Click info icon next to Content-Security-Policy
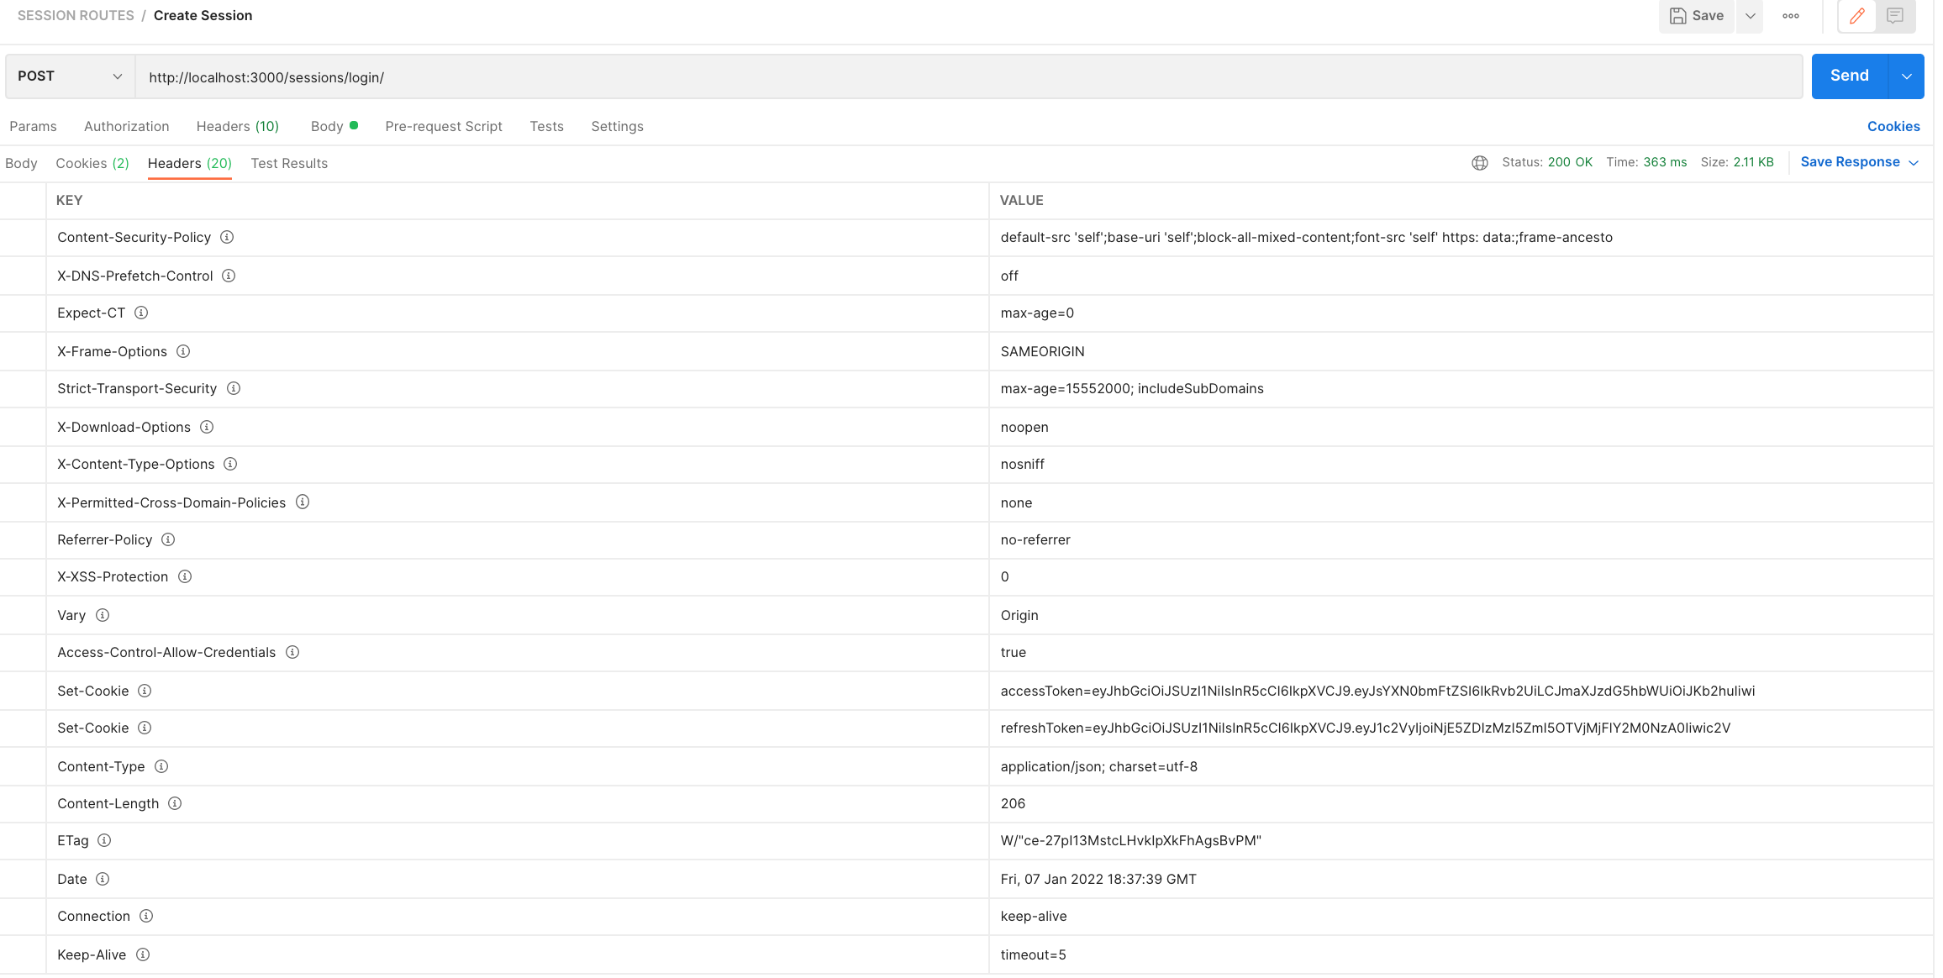Viewport: 1943px width, 978px height. tap(227, 238)
